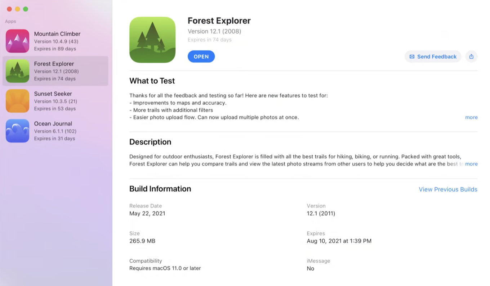The image size is (490, 286).
Task: Select Mountain Climber in the apps list
Action: 57,41
